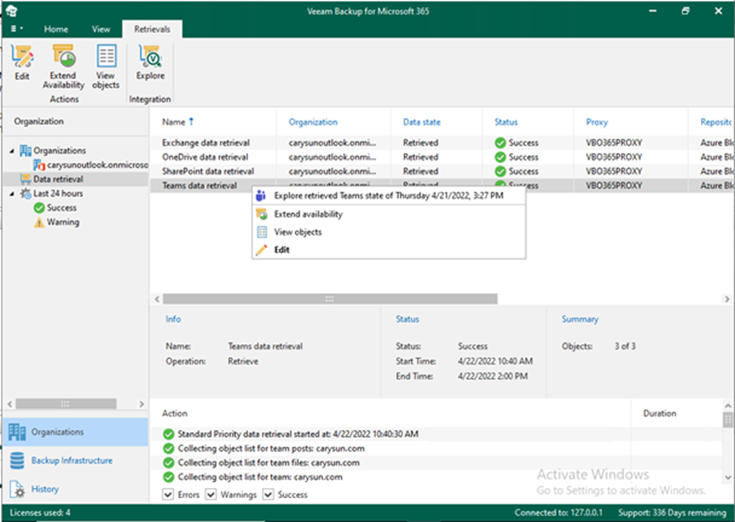Choose Extend availability from context menu
Image resolution: width=735 pixels, height=522 pixels.
coord(389,214)
